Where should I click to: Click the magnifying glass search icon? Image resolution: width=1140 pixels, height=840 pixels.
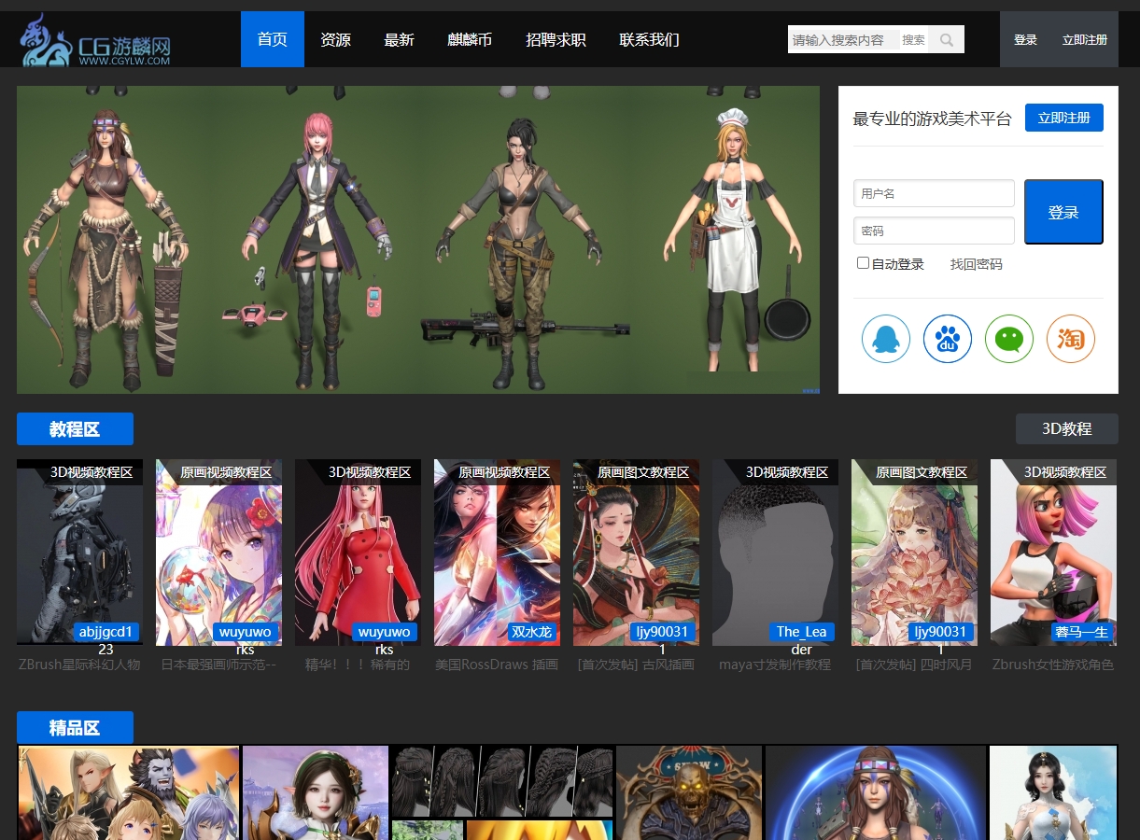point(947,40)
